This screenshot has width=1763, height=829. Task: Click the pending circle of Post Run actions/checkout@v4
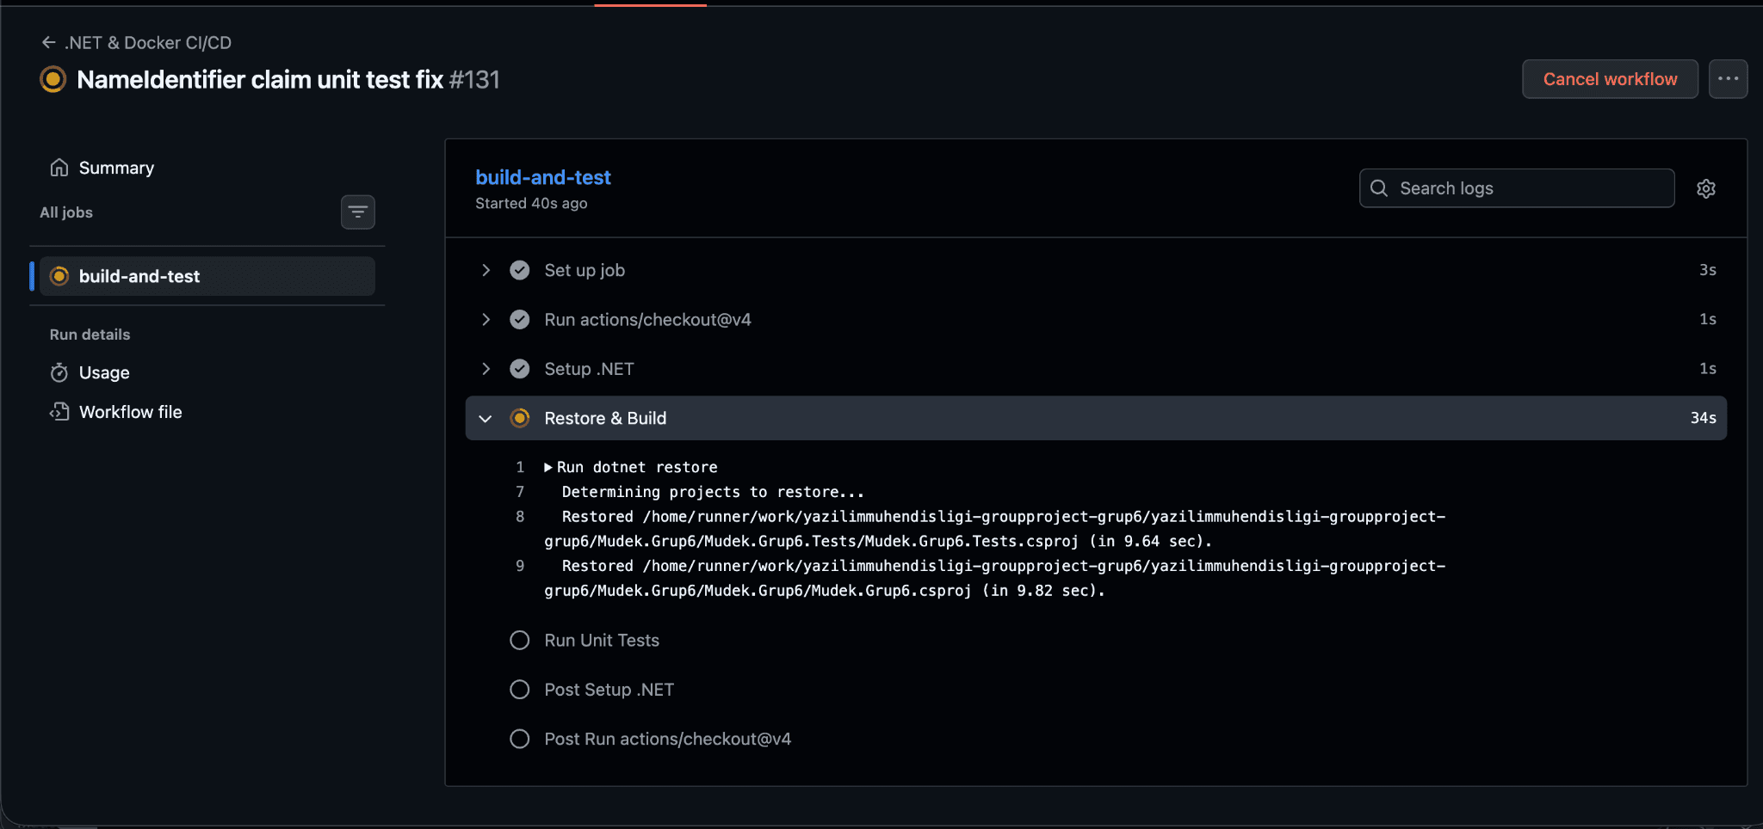tap(520, 739)
